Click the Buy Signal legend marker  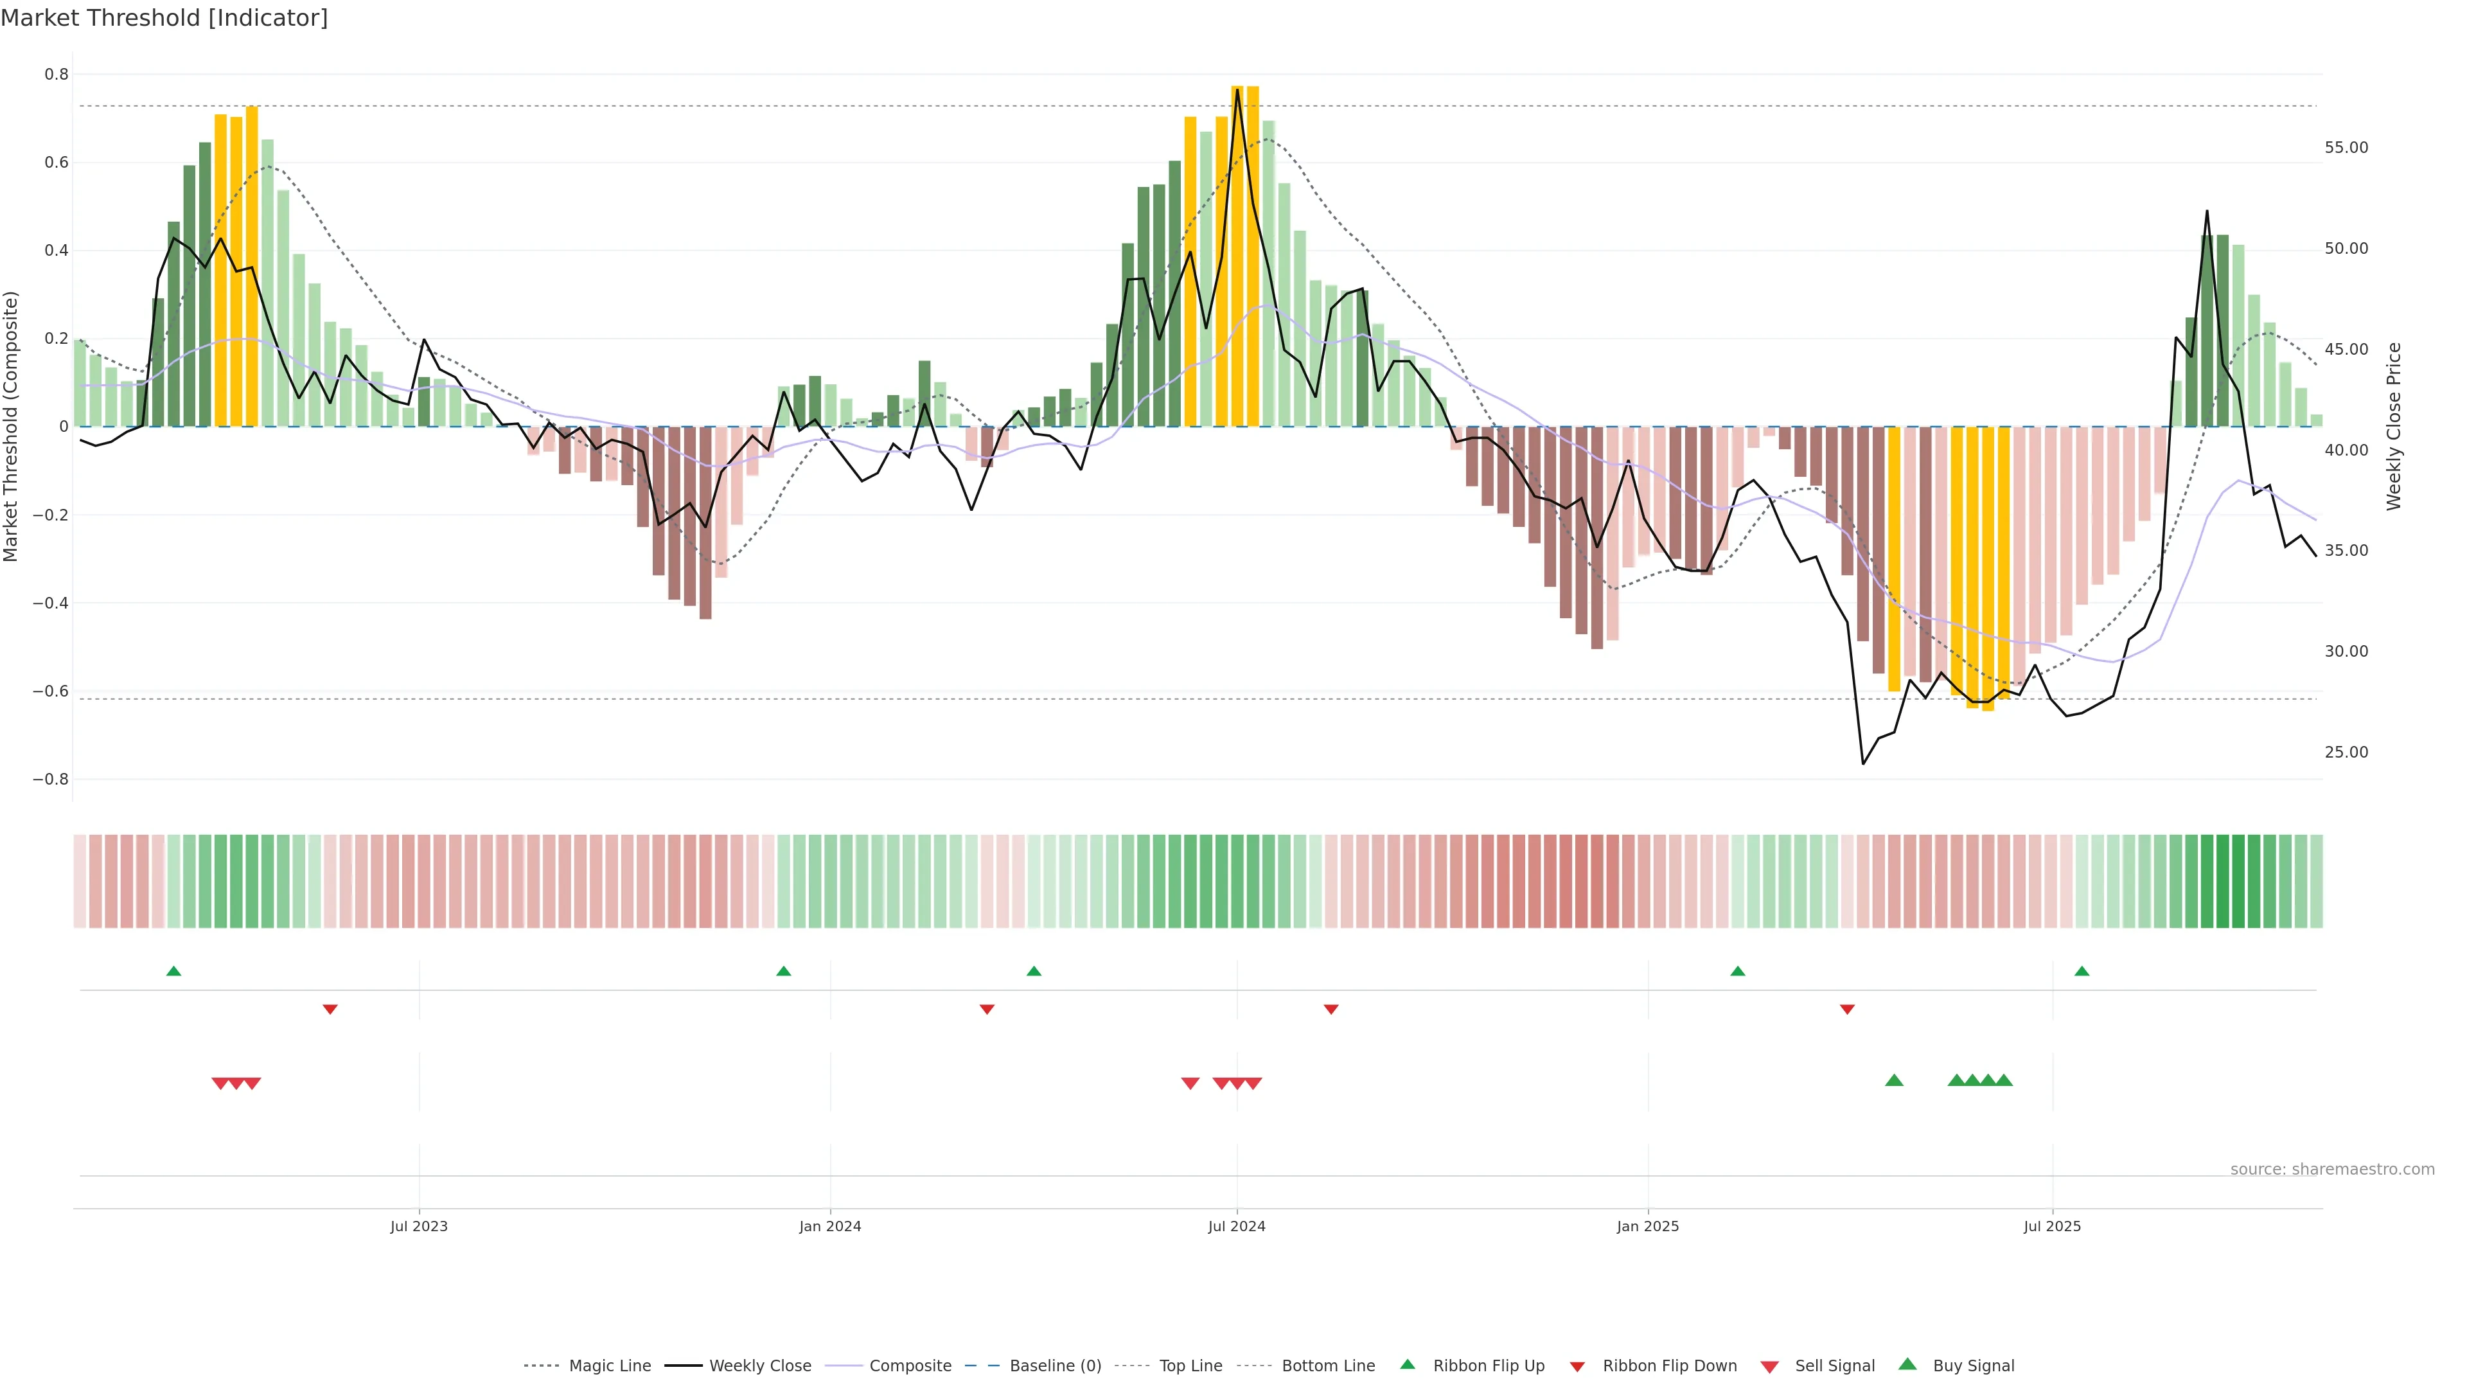click(1907, 1365)
